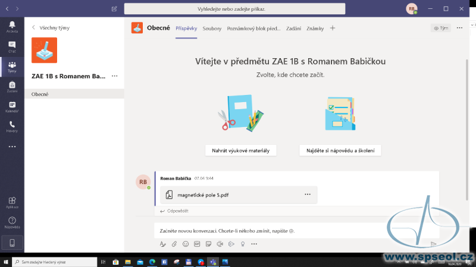Open the Aktivita activity feed
Viewport: 476px width, 267px height.
pyautogui.click(x=12, y=27)
